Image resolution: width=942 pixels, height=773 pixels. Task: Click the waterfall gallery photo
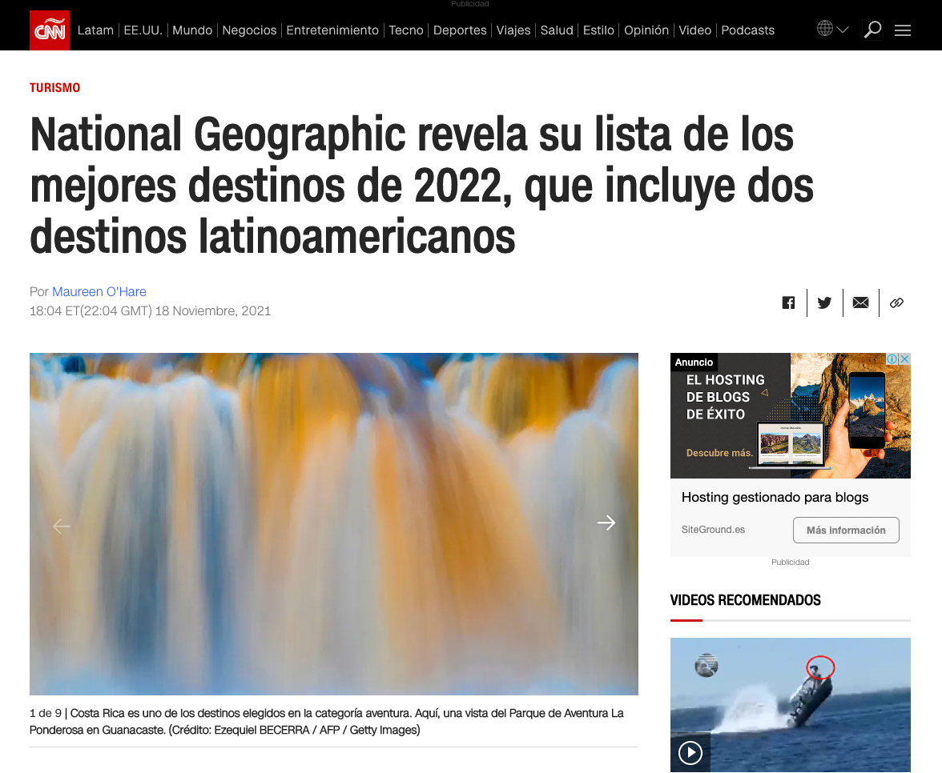point(333,524)
